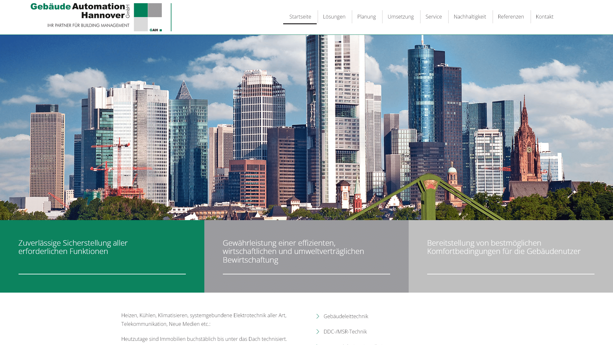Click the 'Heutzutage sind Immobilien' sentence
The image size is (613, 345).
(204, 339)
